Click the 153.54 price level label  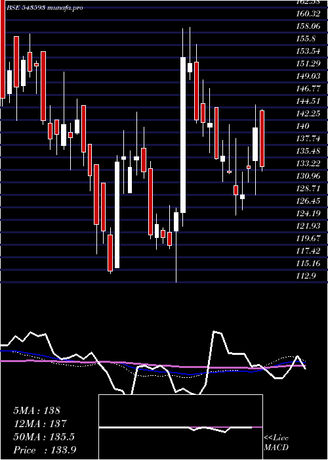click(308, 51)
